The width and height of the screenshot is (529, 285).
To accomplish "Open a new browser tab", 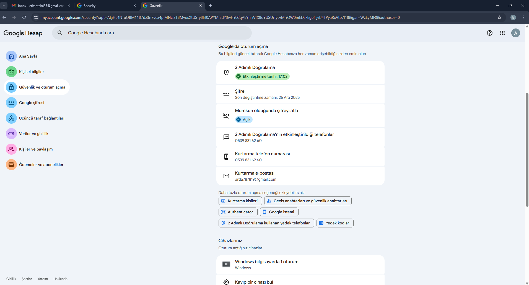I will pyautogui.click(x=211, y=6).
